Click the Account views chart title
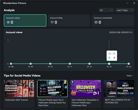138x110 pixels. click(x=14, y=32)
